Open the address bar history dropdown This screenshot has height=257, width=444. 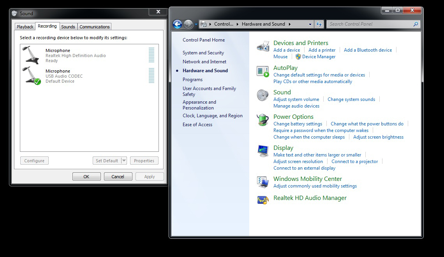click(310, 24)
